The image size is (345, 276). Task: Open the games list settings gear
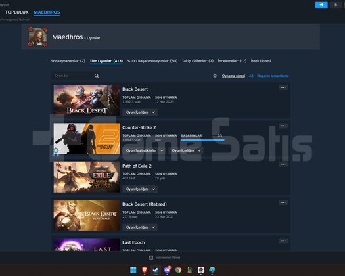point(215,76)
